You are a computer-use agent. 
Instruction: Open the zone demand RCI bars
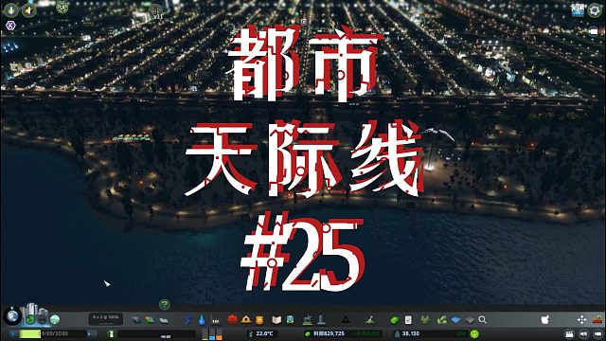212,334
